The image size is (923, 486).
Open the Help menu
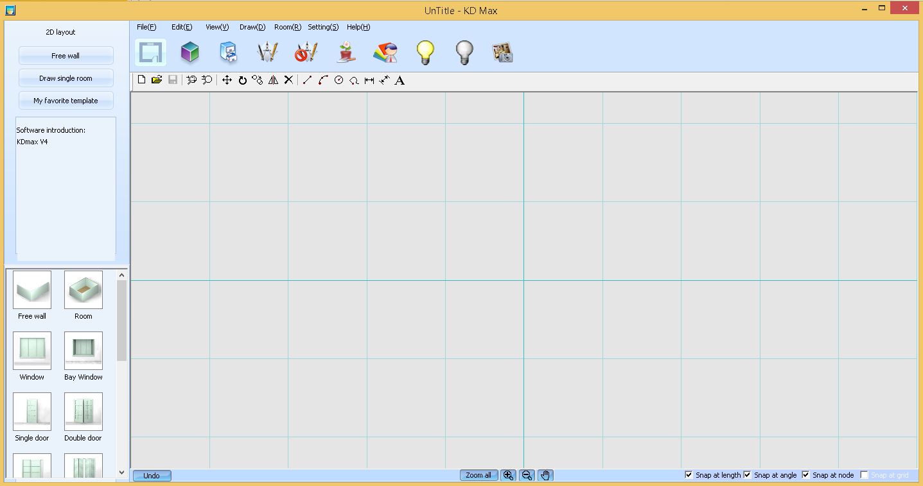[358, 27]
